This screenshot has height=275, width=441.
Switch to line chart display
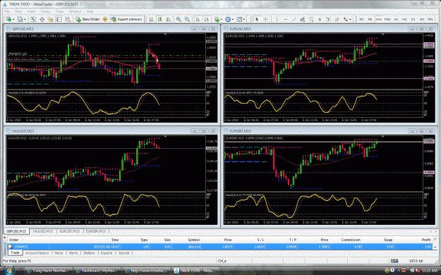point(169,19)
